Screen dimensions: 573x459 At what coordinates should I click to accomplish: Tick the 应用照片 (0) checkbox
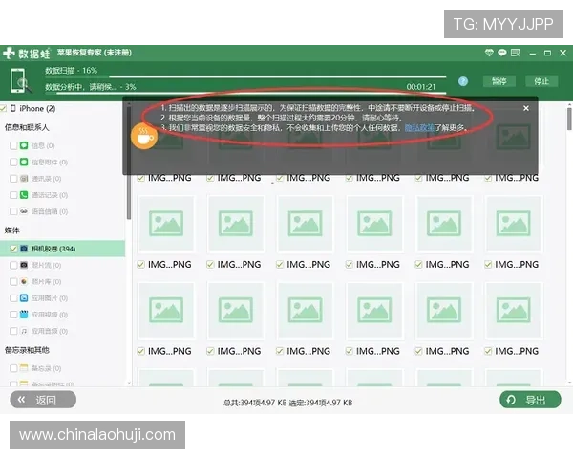(x=13, y=298)
